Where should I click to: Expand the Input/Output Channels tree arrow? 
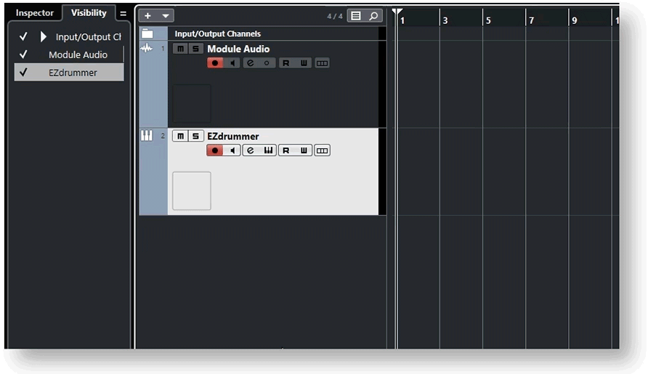pyautogui.click(x=44, y=37)
